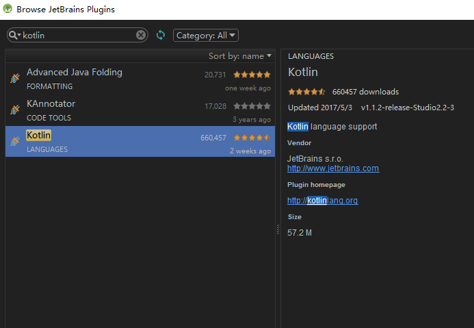Screen dimensions: 474x328
Task: Click 'one week ago' update time
Action: [248, 88]
